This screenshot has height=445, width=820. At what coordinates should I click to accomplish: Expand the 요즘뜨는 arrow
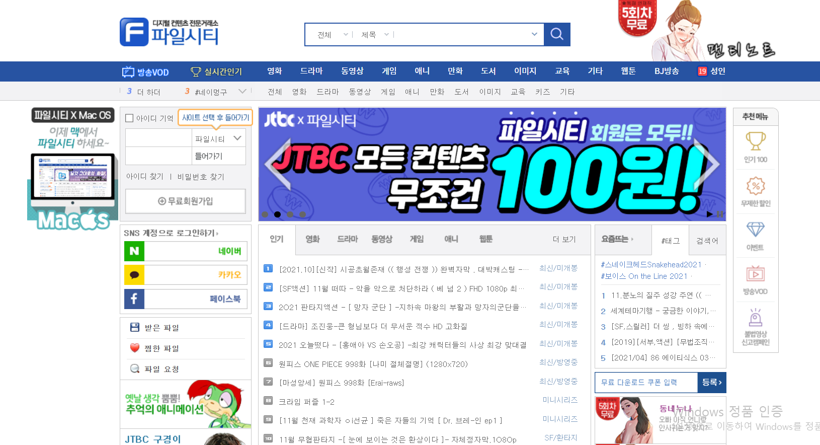pos(632,239)
